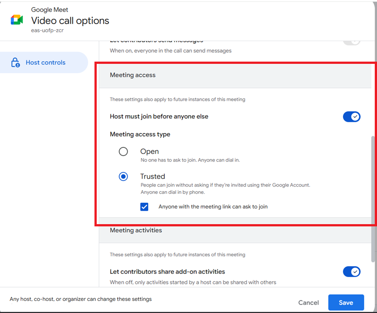This screenshot has width=377, height=313.
Task: Toggle the send messages switch at top
Action: 351,41
